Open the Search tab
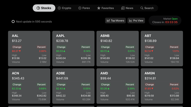 pyautogui.click(x=147, y=8)
